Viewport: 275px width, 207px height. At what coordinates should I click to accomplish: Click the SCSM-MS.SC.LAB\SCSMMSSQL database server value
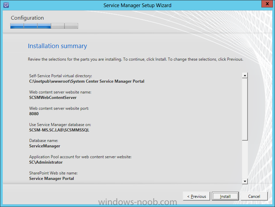pos(59,130)
